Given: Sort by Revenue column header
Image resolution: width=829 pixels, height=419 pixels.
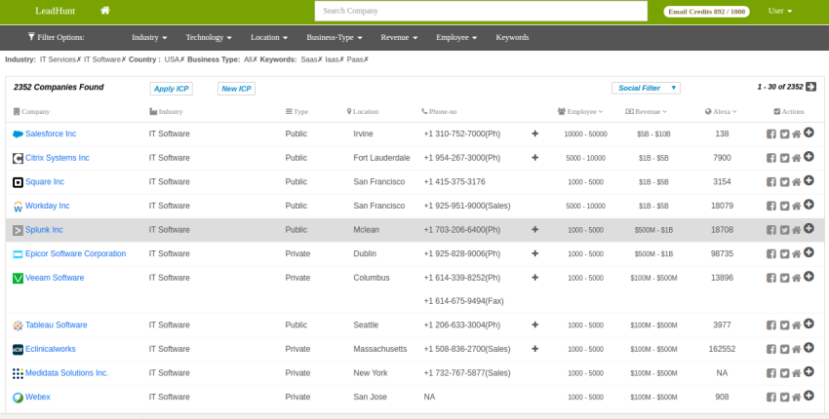Looking at the screenshot, I should click(x=646, y=111).
